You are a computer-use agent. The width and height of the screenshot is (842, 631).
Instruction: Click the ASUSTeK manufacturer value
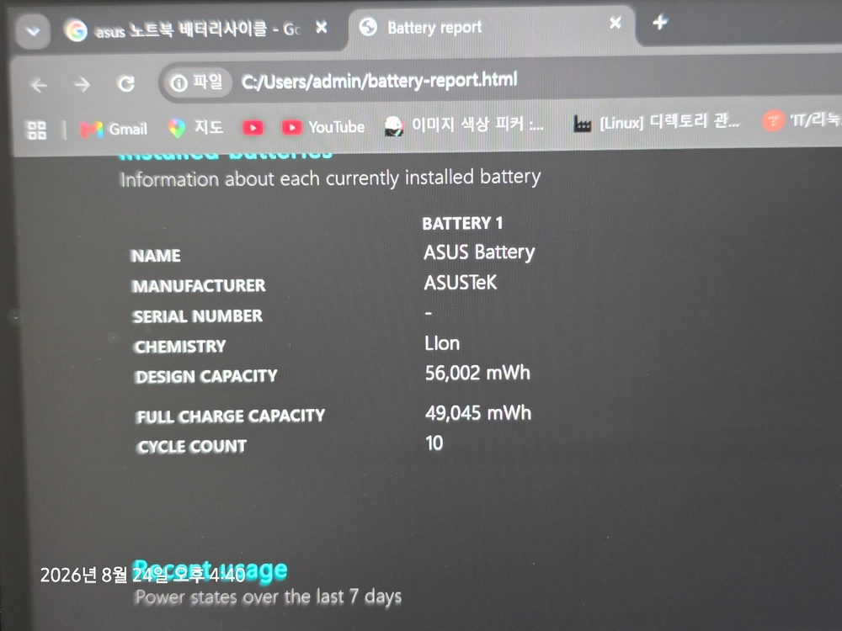pyautogui.click(x=461, y=283)
